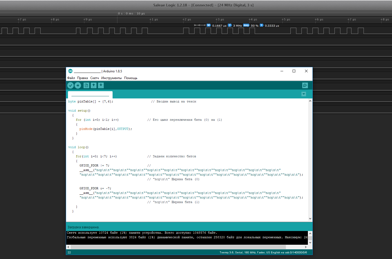Click the 'Глобальные переменные' console line
The height and width of the screenshot is (259, 392).
coord(187,237)
